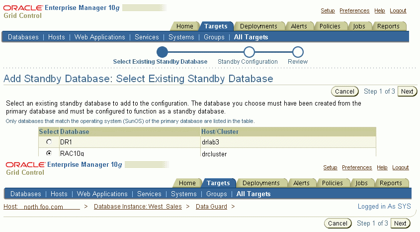
Task: Click the Logout link in top header
Action: pos(398,11)
